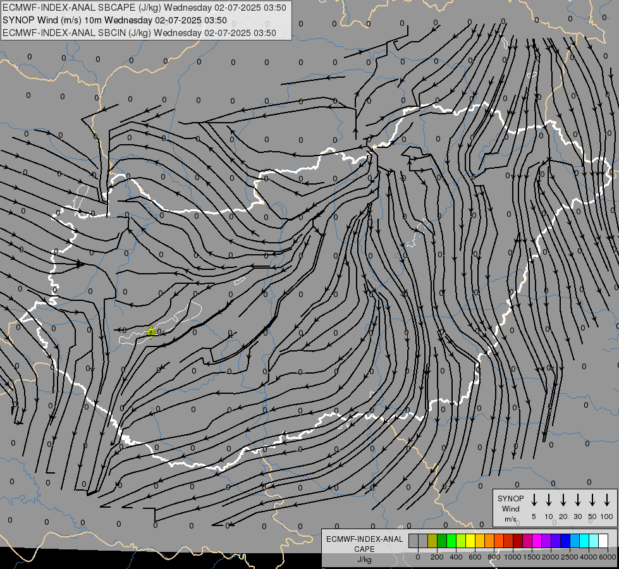619x569 pixels.
Task: Click the '6000' tick on CAPE scale
Action: (x=608, y=557)
